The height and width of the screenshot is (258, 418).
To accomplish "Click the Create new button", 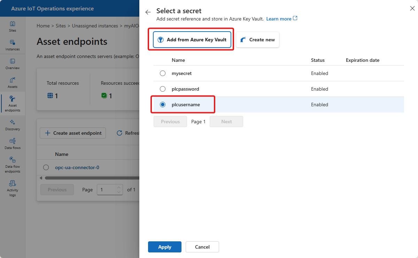I will [257, 40].
